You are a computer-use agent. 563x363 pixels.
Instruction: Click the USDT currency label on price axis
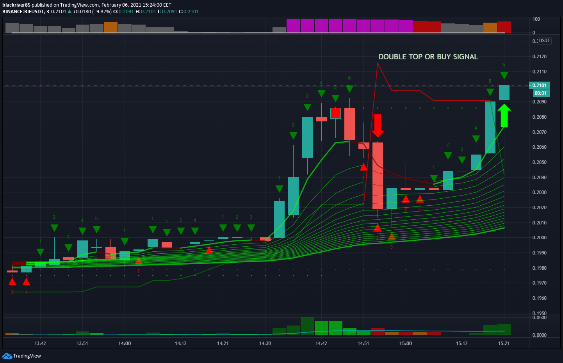pos(545,41)
